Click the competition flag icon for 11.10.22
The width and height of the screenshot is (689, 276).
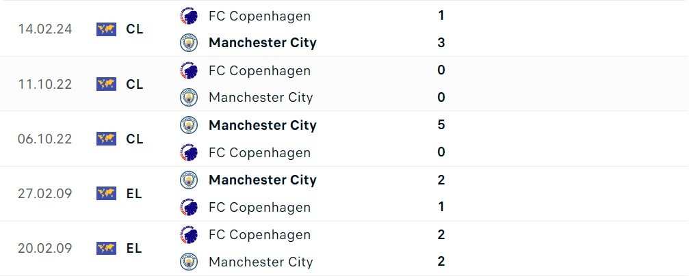[x=106, y=84]
